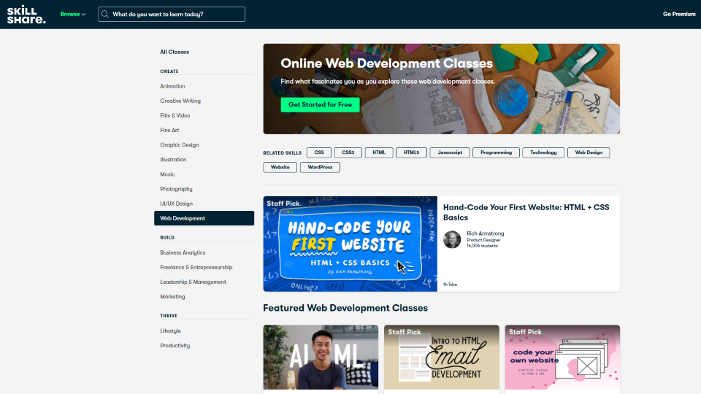Select UI/UX Design category
Image resolution: width=701 pixels, height=394 pixels.
tap(176, 204)
